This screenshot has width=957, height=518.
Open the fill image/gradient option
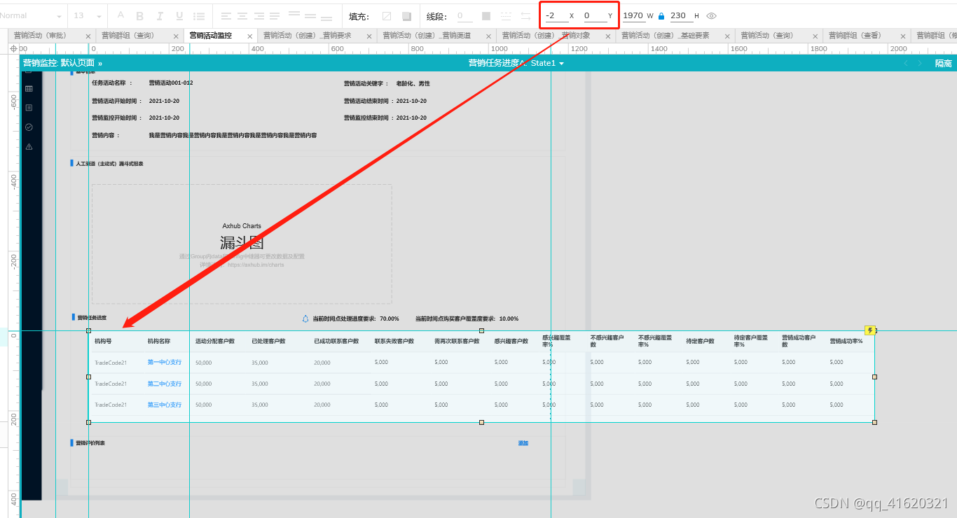point(406,15)
